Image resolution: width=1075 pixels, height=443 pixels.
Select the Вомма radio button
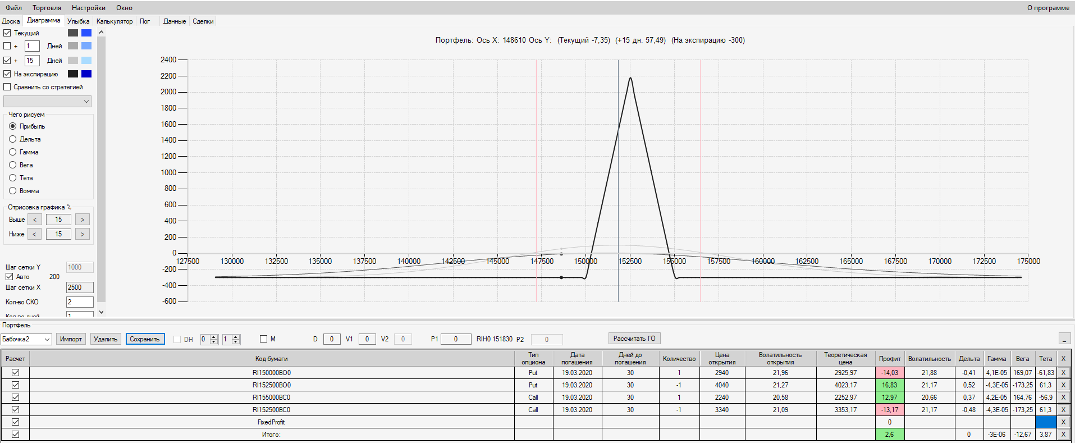(13, 191)
